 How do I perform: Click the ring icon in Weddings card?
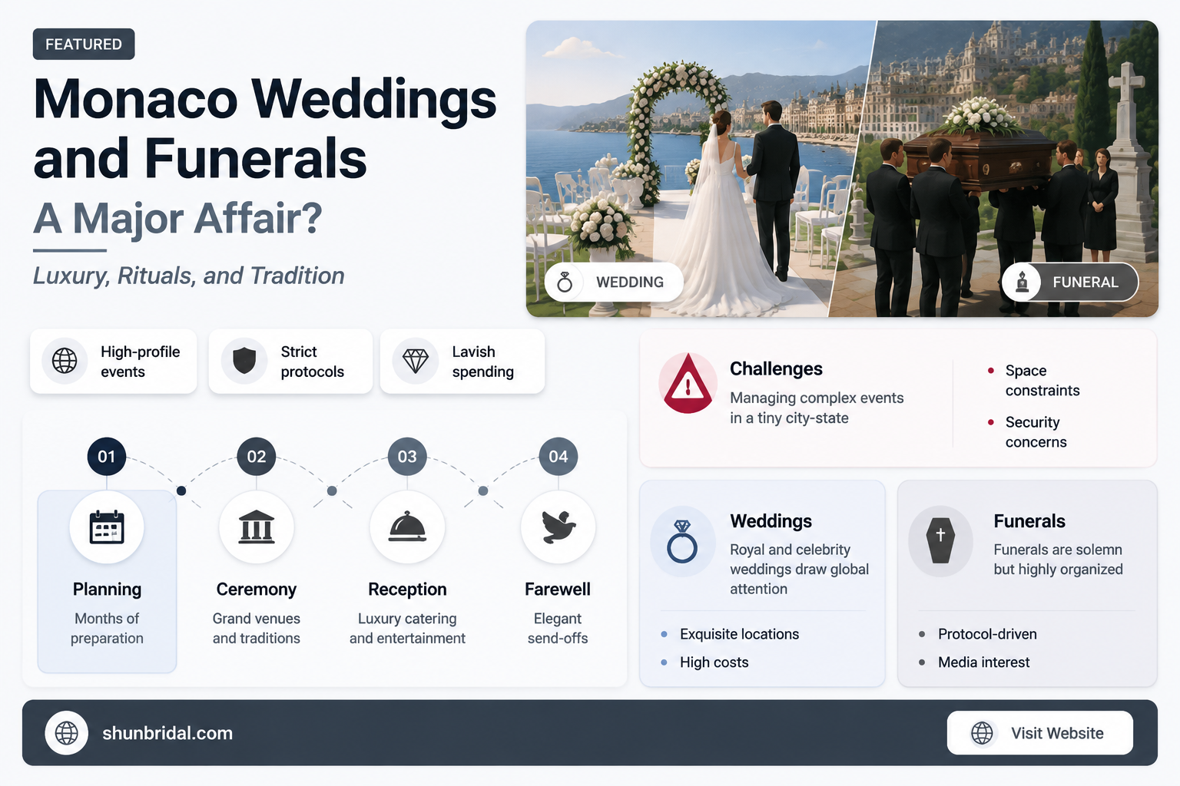(x=682, y=541)
